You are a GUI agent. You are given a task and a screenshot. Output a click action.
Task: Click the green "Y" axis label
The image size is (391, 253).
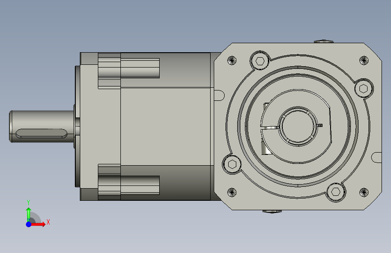pos(28,203)
